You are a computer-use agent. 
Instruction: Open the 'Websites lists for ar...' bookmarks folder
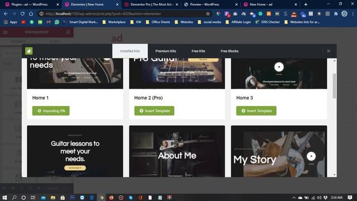(x=302, y=22)
